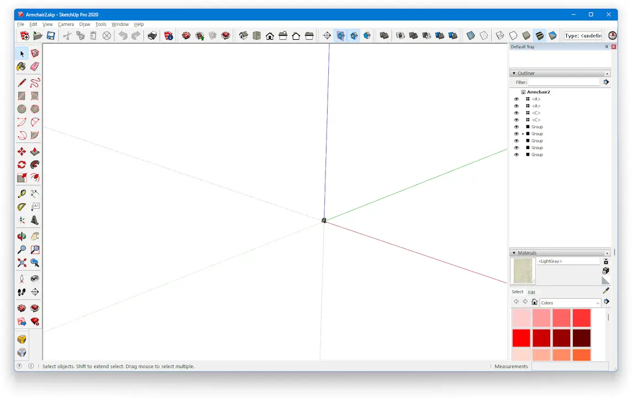Select the Zoom magnifier tool
Image resolution: width=632 pixels, height=398 pixels.
click(x=22, y=250)
